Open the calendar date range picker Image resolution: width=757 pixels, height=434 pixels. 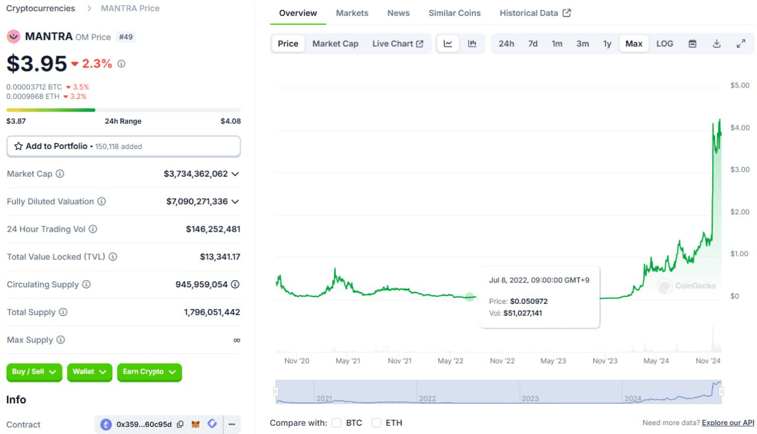click(x=693, y=44)
